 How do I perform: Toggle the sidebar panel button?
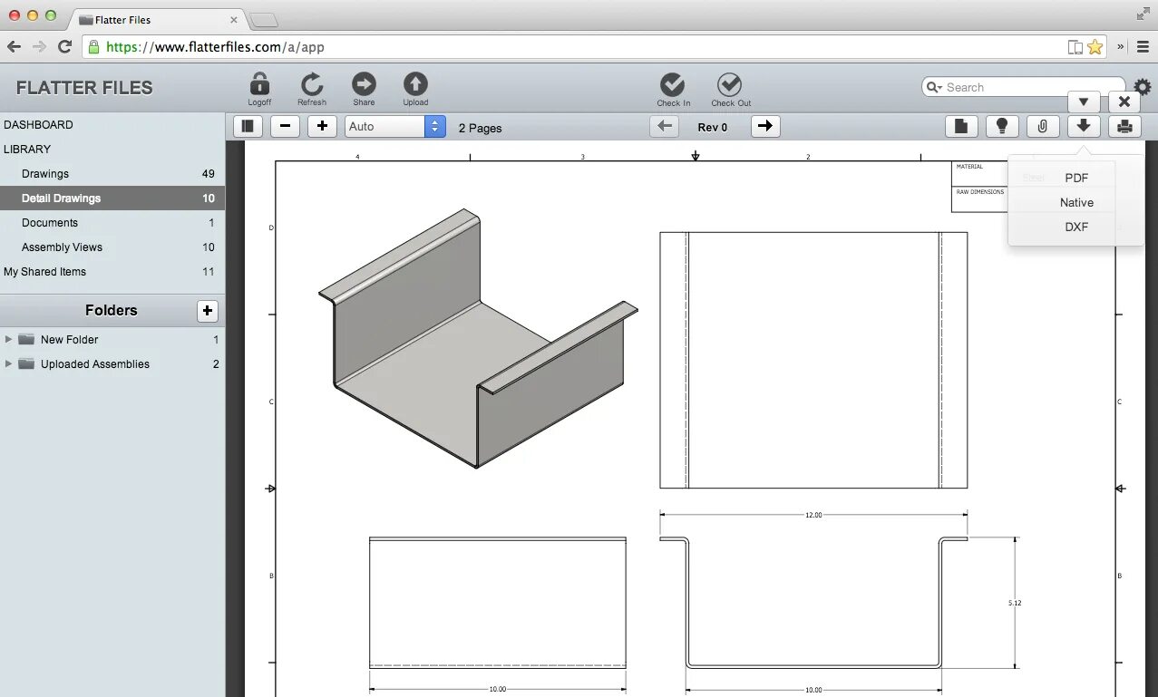(248, 127)
